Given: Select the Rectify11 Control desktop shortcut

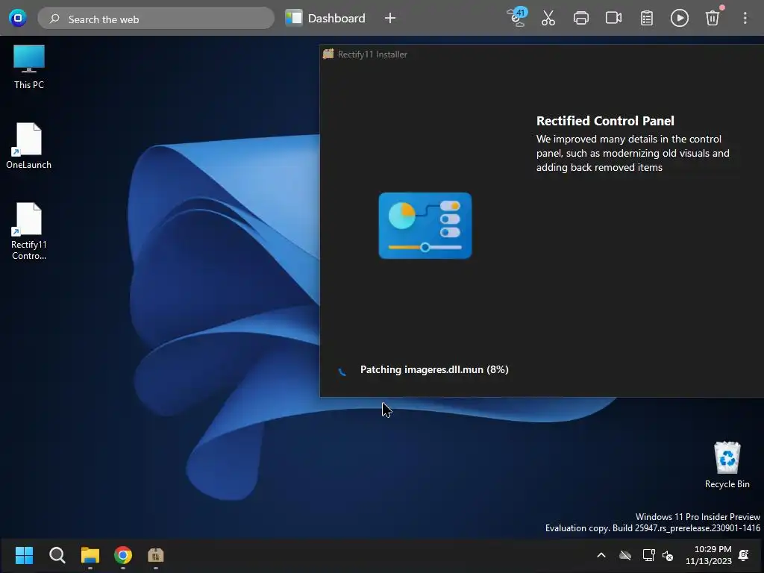Looking at the screenshot, I should (x=29, y=231).
